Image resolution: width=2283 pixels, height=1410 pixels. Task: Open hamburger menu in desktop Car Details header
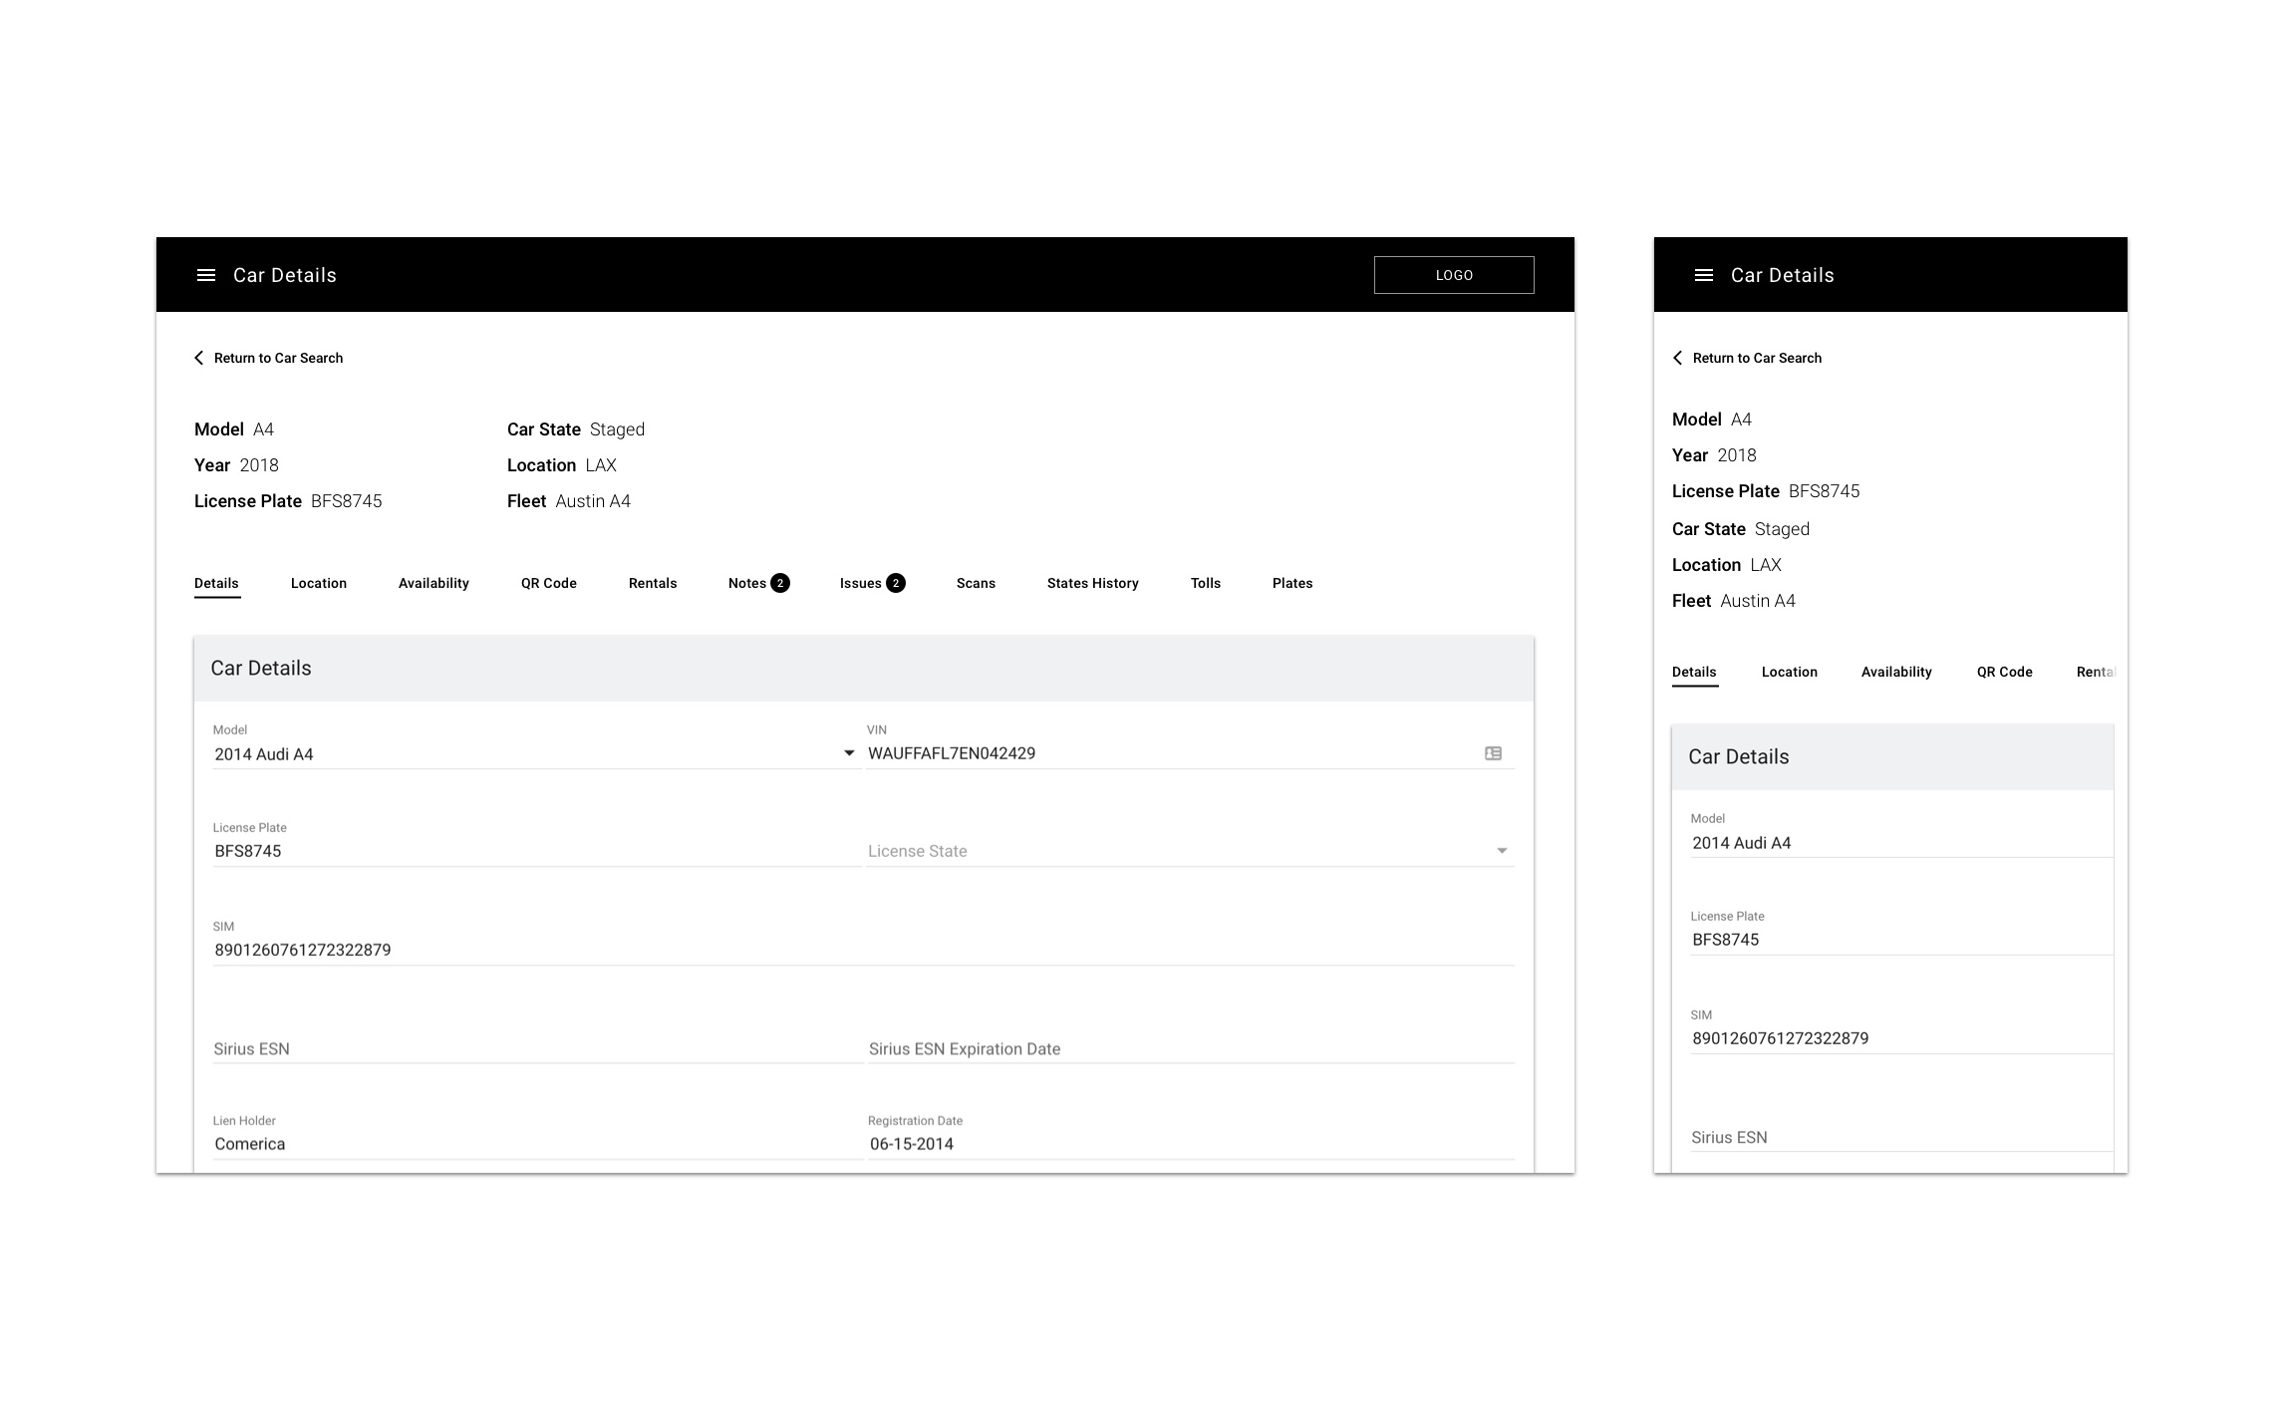[x=206, y=275]
